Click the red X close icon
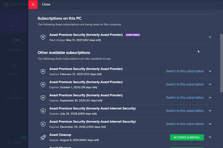The width and height of the screenshot is (223, 148). 33,5
